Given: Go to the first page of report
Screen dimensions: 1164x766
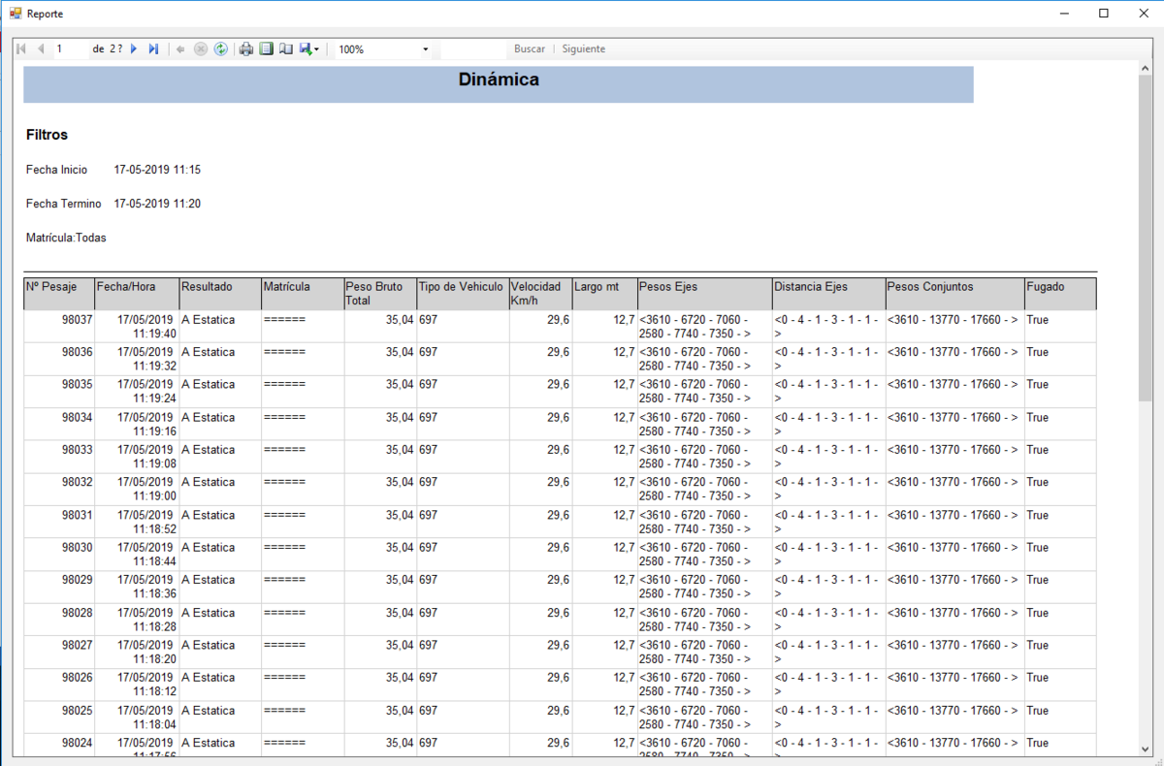Looking at the screenshot, I should coord(21,48).
